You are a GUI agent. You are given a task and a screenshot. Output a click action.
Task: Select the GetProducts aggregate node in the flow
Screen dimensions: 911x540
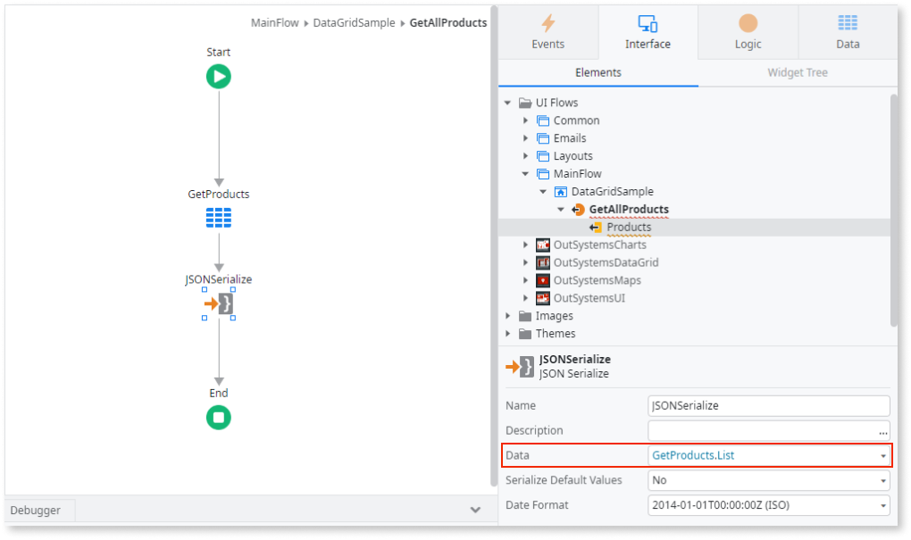(218, 216)
